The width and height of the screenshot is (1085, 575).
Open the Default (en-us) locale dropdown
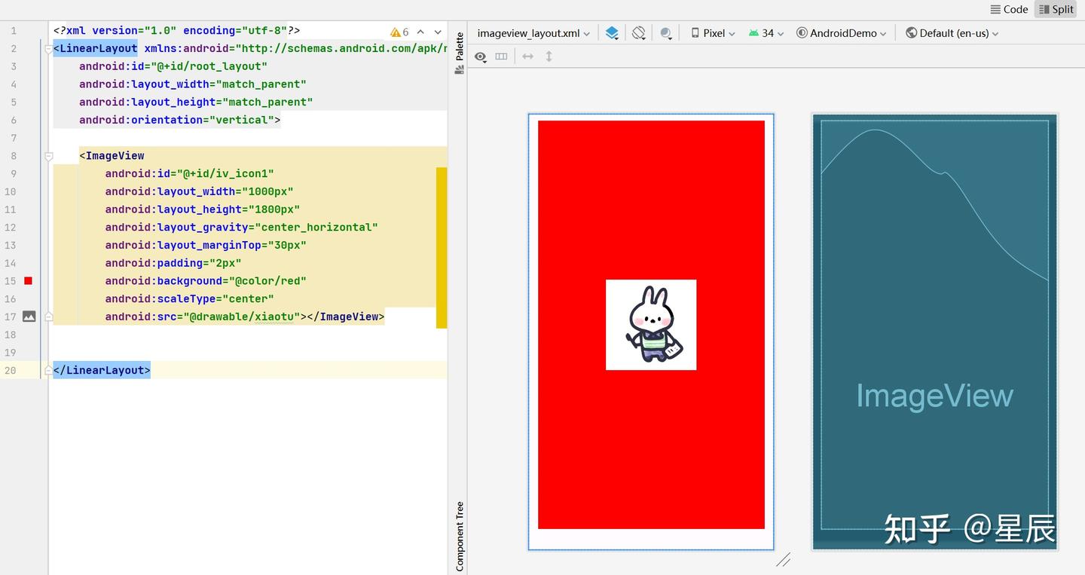(x=952, y=33)
